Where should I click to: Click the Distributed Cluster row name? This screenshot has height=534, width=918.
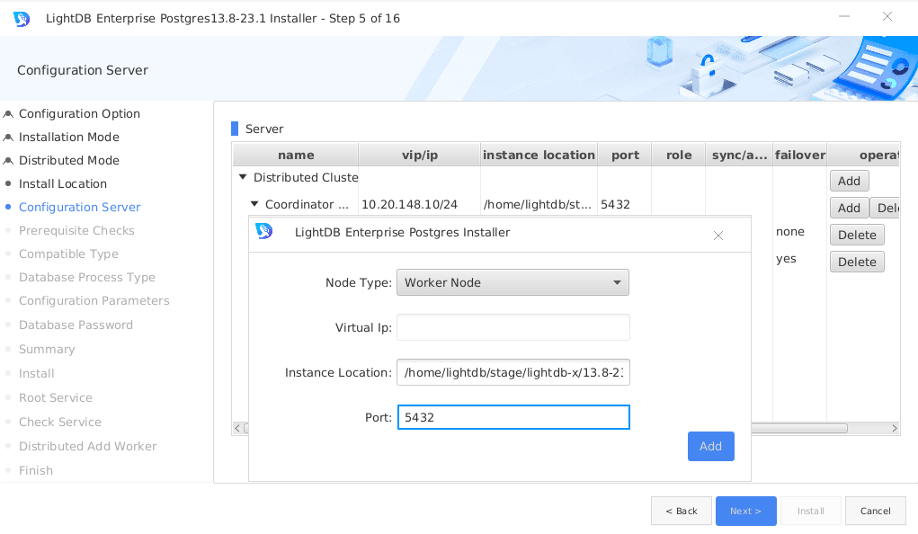pyautogui.click(x=306, y=177)
